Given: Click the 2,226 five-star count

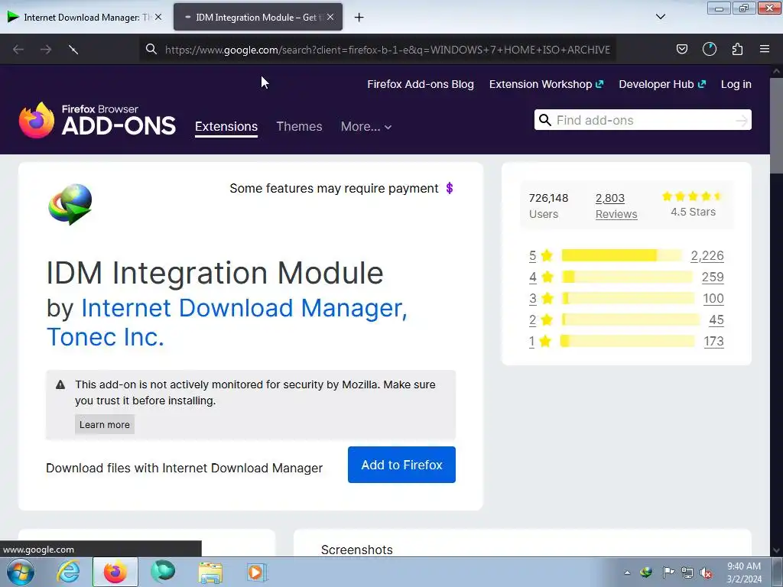Looking at the screenshot, I should pos(707,255).
